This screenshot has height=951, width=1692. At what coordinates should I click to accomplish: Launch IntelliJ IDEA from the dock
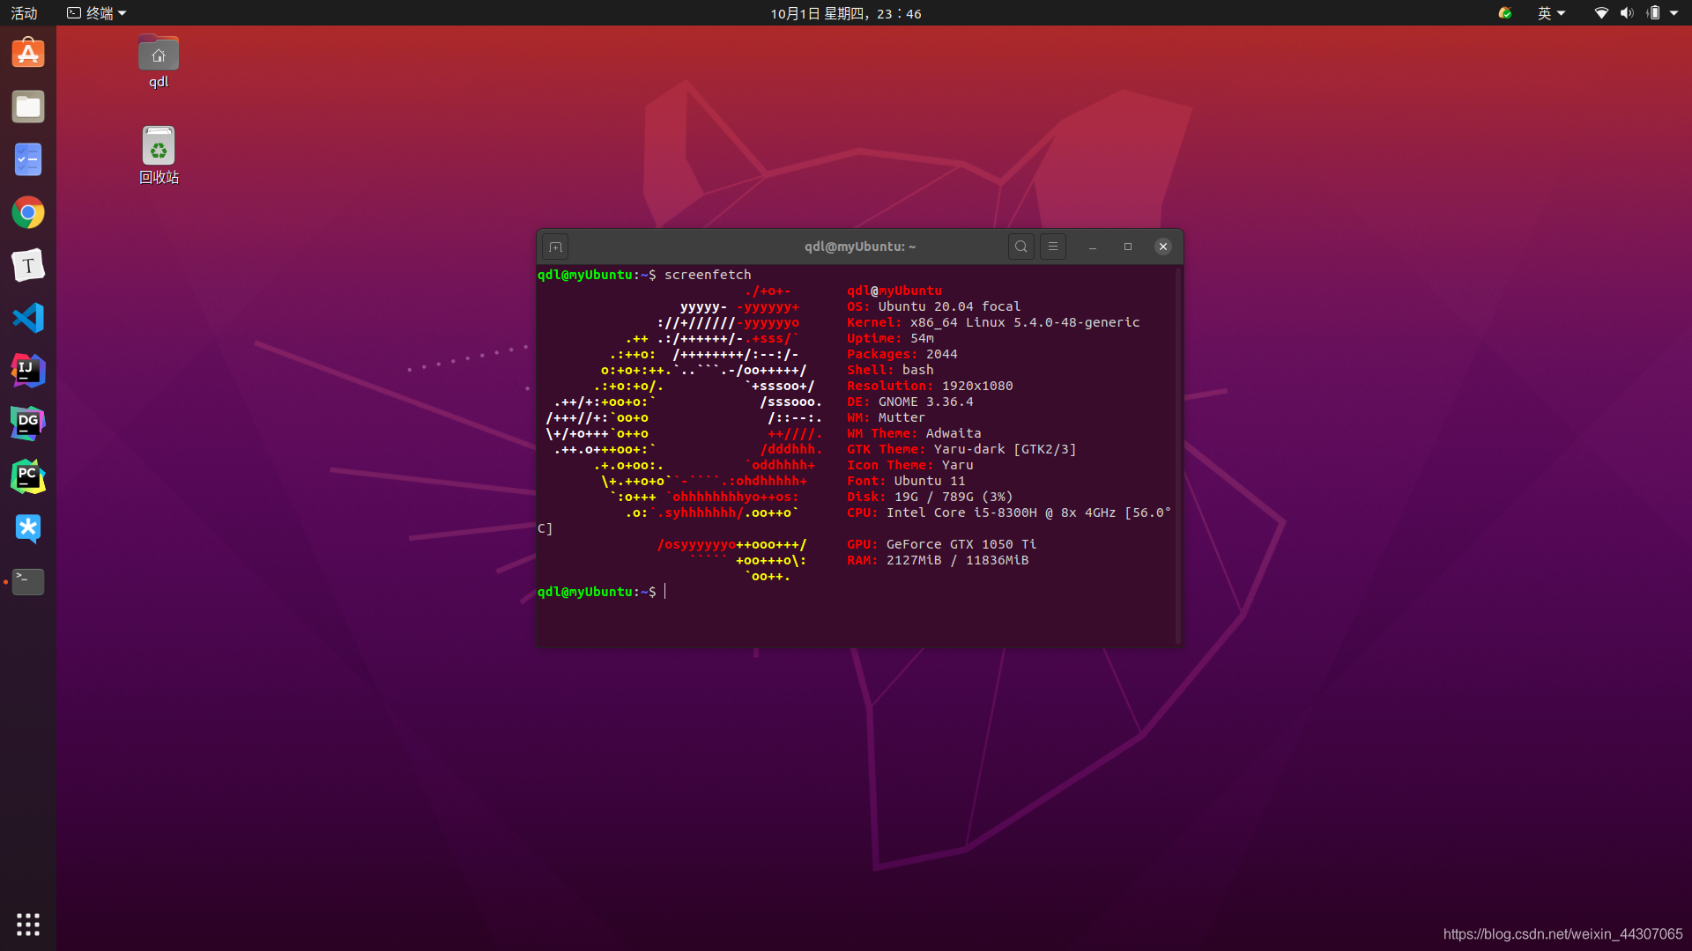28,371
